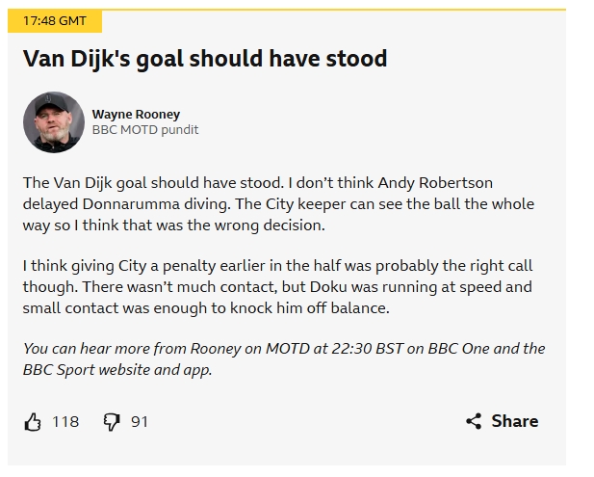
Task: Click the 17:48 GMT timestamp badge
Action: (x=55, y=21)
